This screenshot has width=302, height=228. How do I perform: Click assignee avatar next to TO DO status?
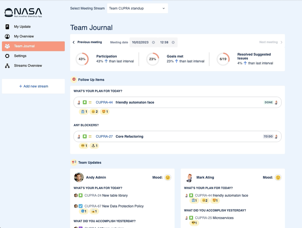coord(276,136)
